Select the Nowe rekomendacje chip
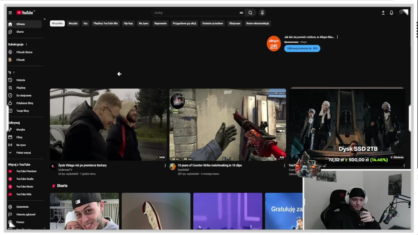 click(258, 23)
